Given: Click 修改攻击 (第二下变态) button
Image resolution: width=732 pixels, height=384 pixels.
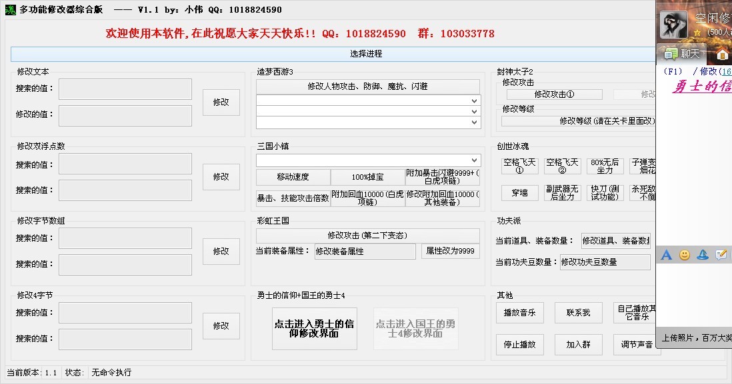Looking at the screenshot, I should coord(368,236).
